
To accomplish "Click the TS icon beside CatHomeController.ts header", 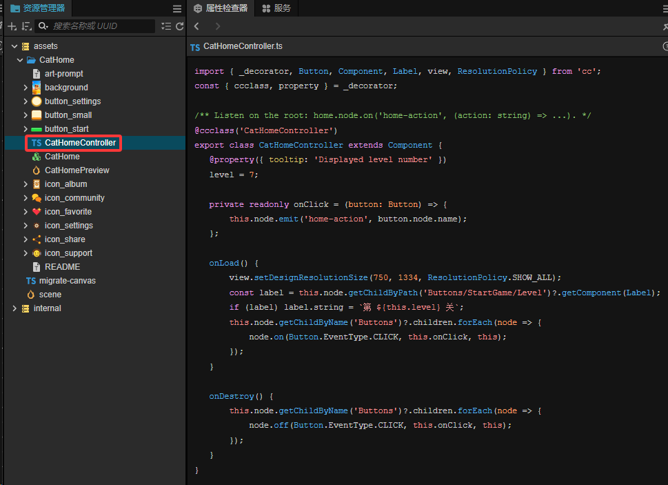I will [195, 47].
